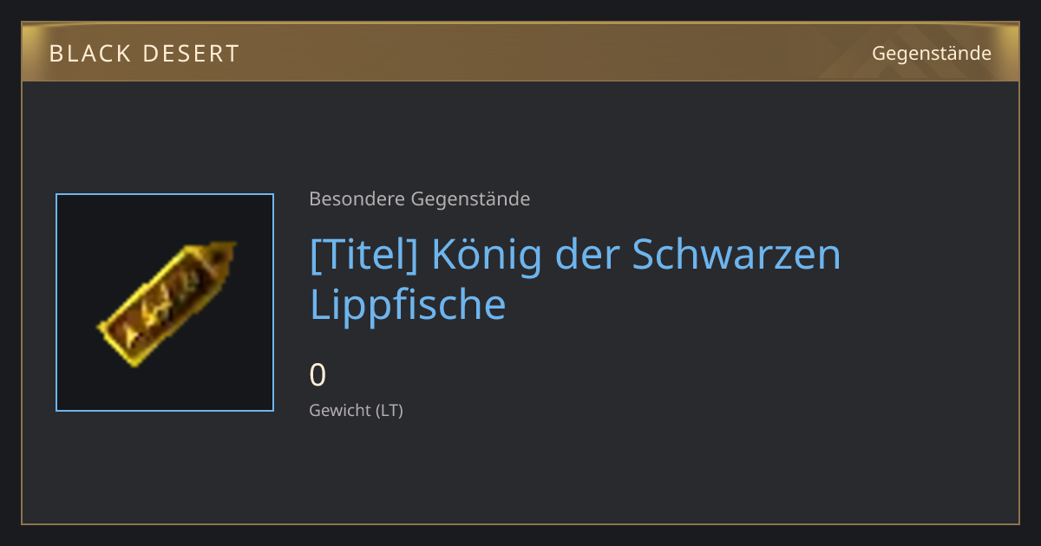Click the word DESERT in the header
This screenshot has height=546, width=1041.
pyautogui.click(x=193, y=54)
